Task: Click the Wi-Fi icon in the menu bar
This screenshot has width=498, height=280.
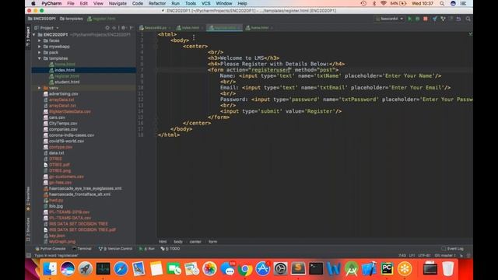Action: [x=384, y=3]
